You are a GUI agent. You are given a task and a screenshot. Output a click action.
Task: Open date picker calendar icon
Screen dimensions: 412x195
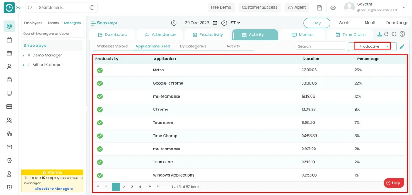[215, 23]
